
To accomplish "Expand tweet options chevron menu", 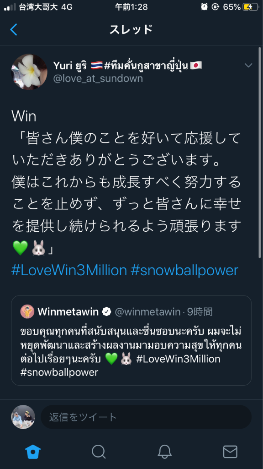I will (x=248, y=65).
